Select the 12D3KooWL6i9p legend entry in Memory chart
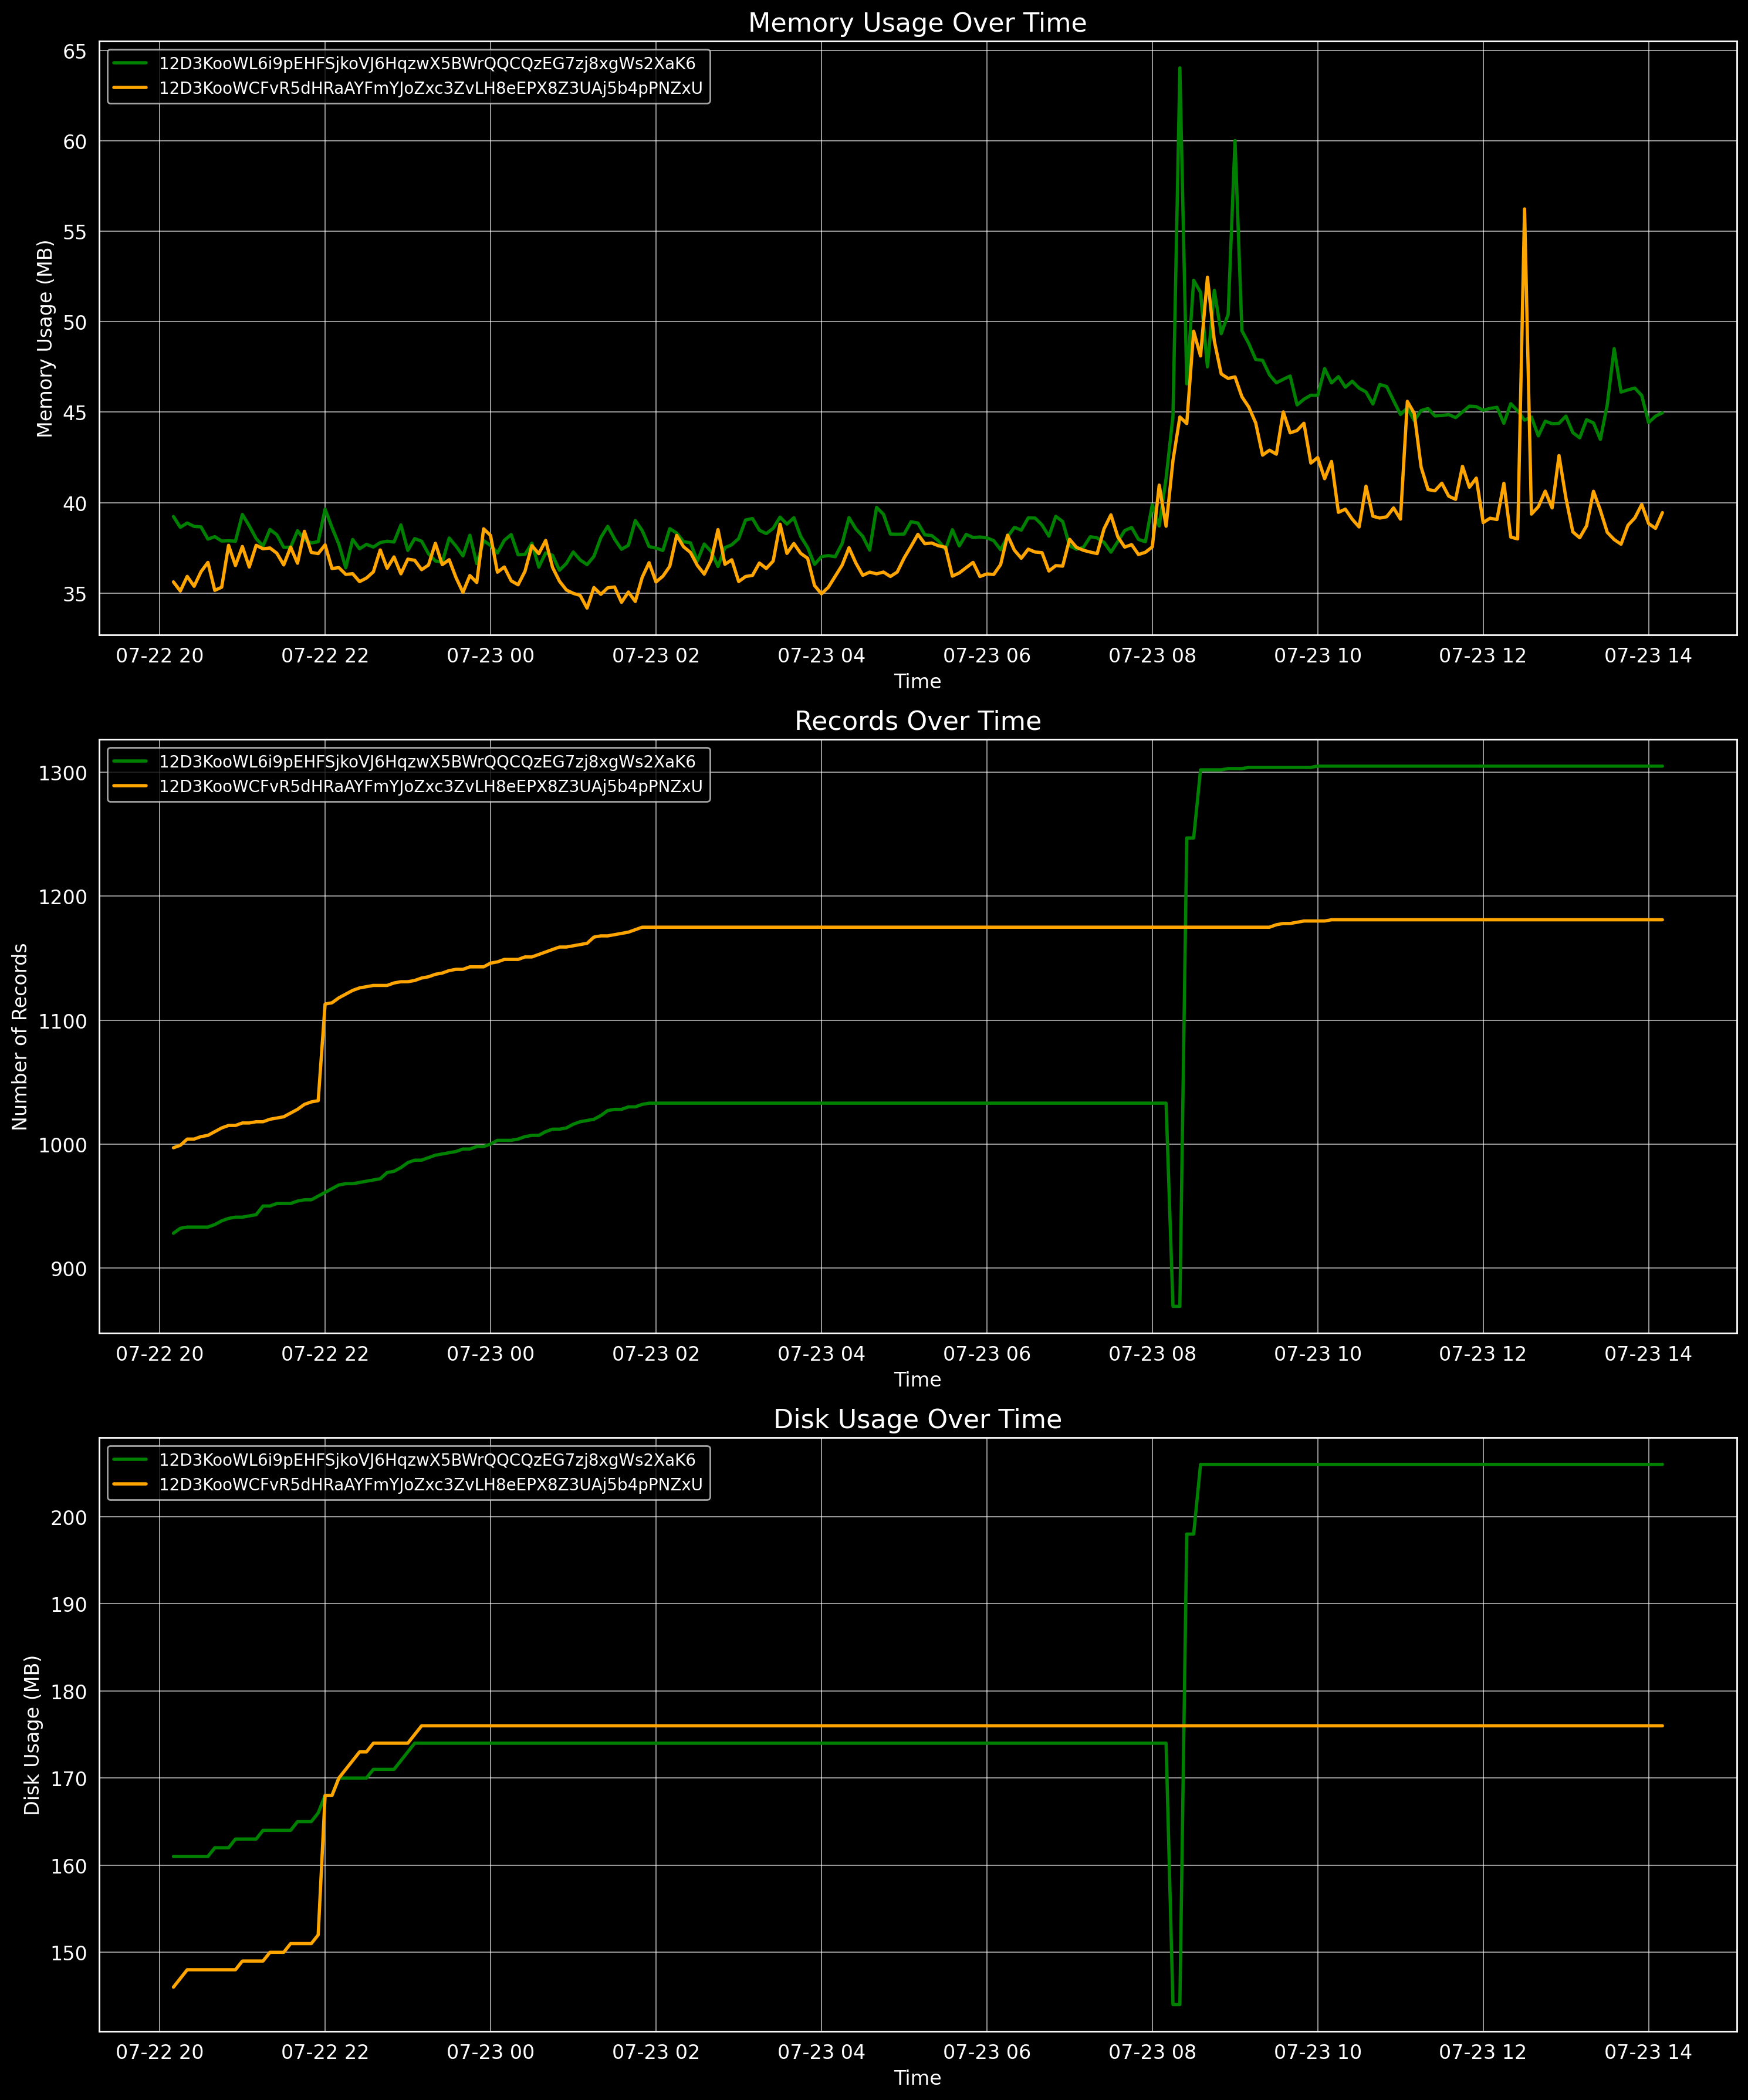 tap(428, 63)
